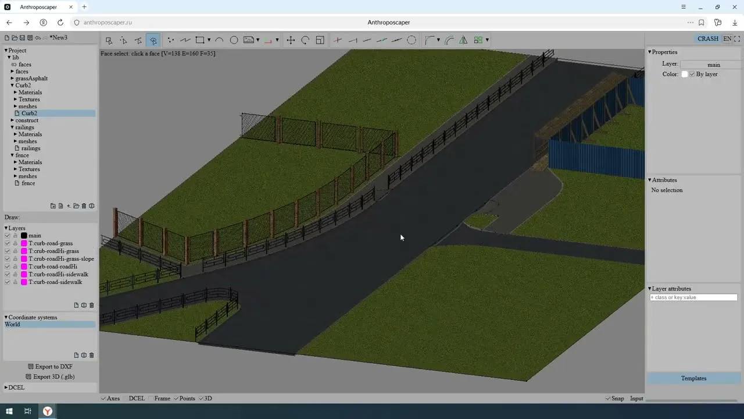The image size is (744, 419).
Task: Expand the grassAsphalt tree folder
Action: 12,79
